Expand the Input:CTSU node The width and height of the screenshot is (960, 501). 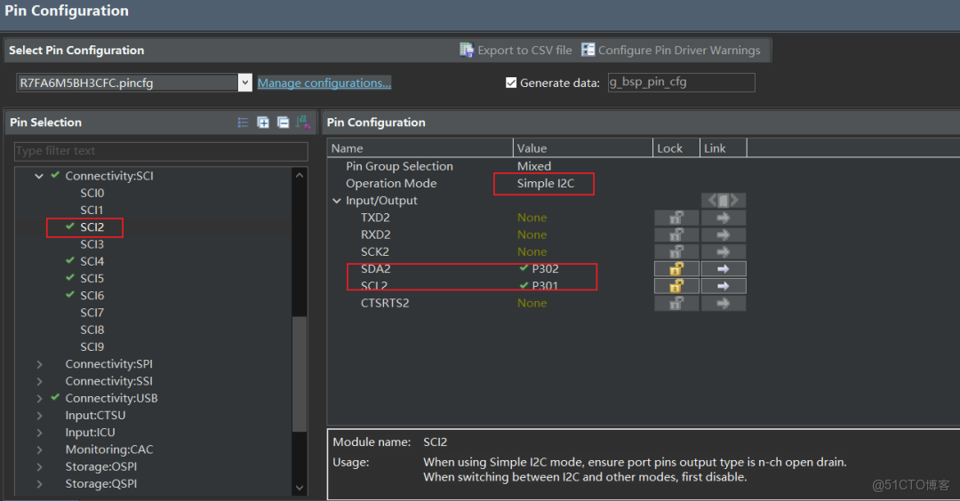click(x=39, y=416)
